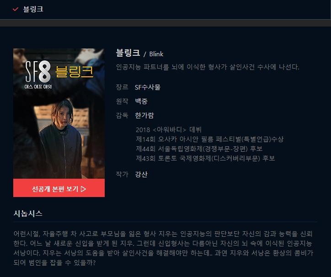The height and width of the screenshot is (277, 331).
Task: Click the 2018 아워바디 데뷔 line
Action: tap(168, 129)
